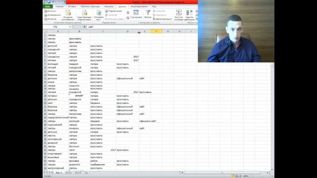317x178 pixels.
Task: Open sheet tab Лист3
Action: [78, 173]
